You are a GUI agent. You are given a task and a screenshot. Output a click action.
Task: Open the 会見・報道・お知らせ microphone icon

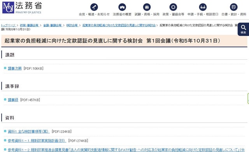point(94,7)
